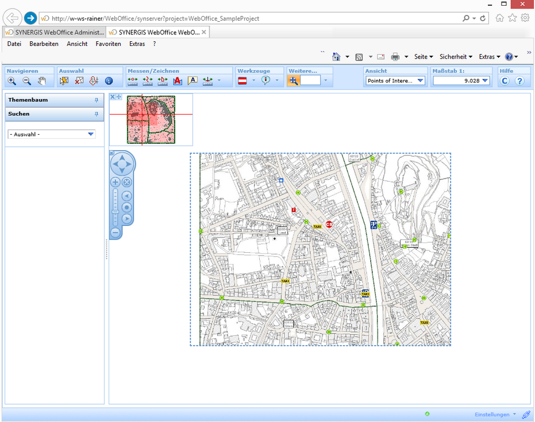Open the Maßstab scale dropdown showing 9.028
The width and height of the screenshot is (535, 422).
(484, 80)
